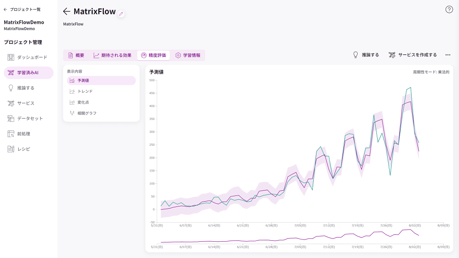Open ダッシュボード from the sidebar
This screenshot has height=258, width=459.
[x=29, y=57]
